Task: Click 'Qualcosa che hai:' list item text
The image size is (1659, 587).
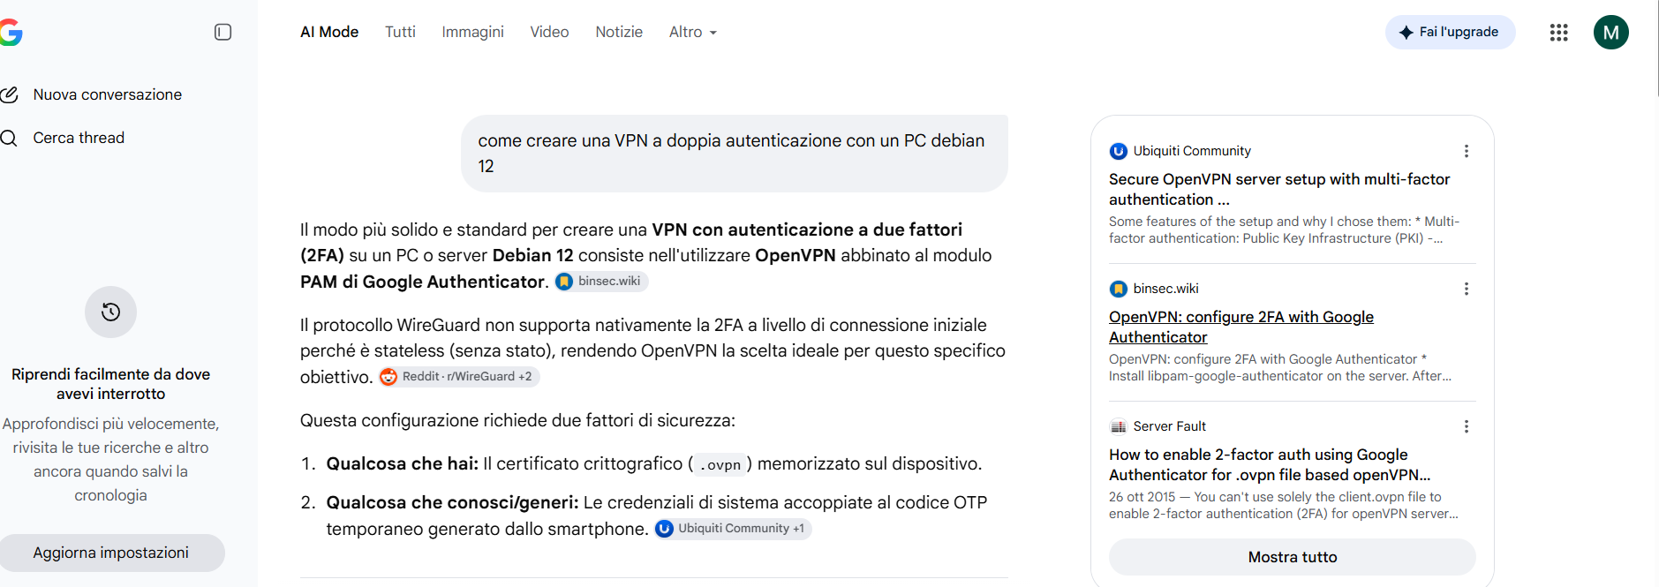Action: tap(402, 464)
